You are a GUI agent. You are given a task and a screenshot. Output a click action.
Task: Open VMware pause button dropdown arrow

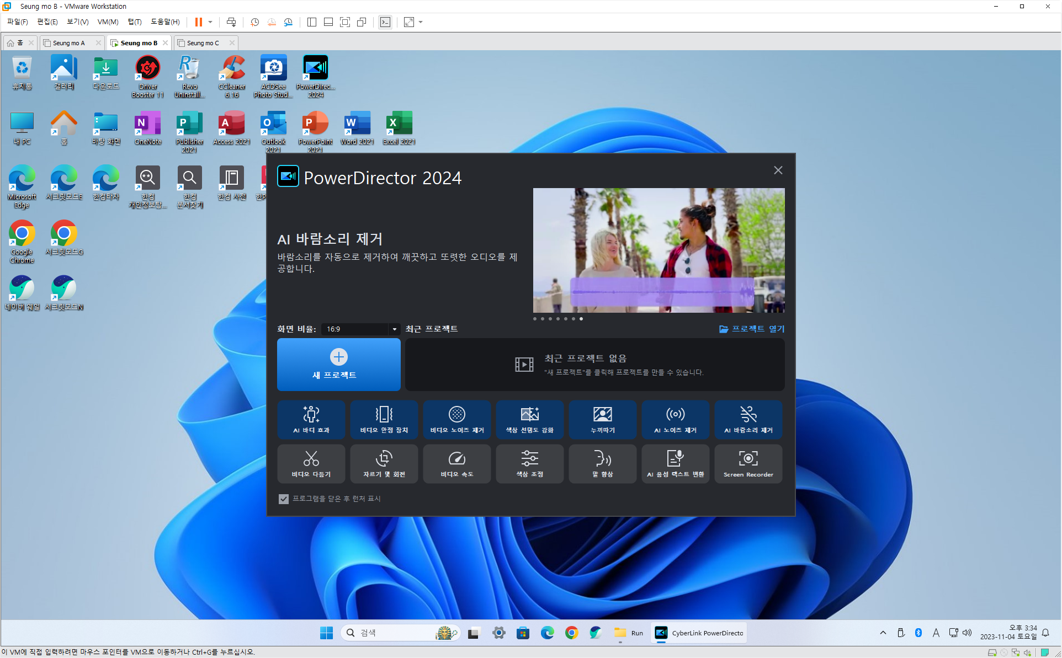210,22
